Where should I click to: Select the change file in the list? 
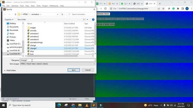pyautogui.click(x=33, y=45)
